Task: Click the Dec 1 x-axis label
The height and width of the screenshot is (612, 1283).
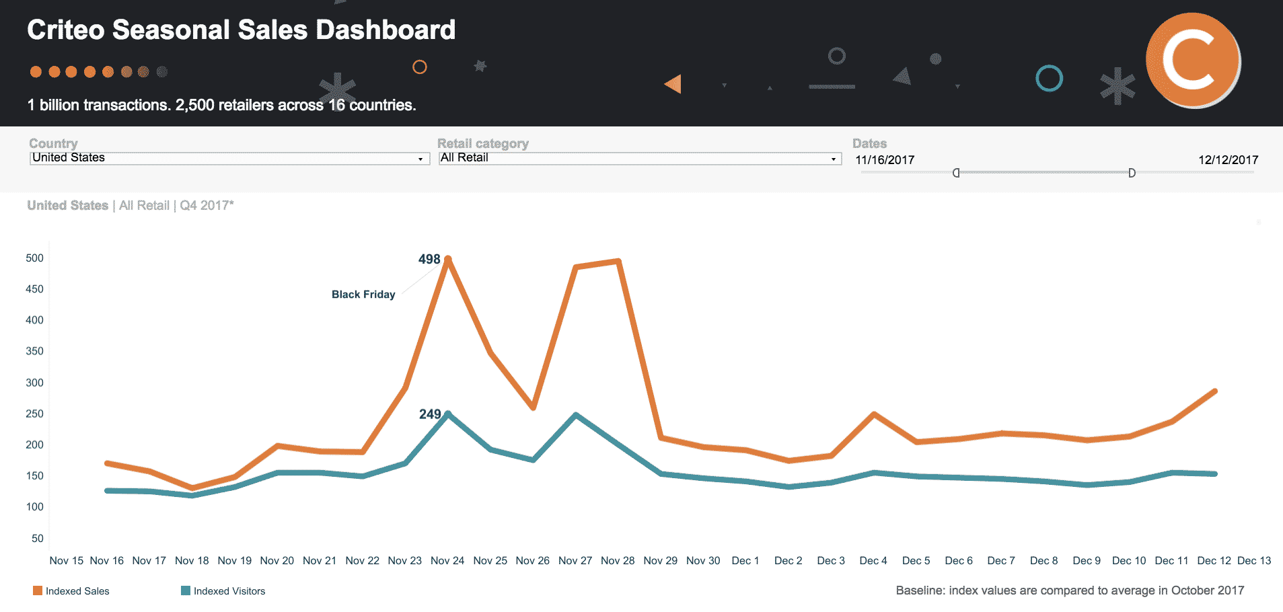Action: point(745,561)
